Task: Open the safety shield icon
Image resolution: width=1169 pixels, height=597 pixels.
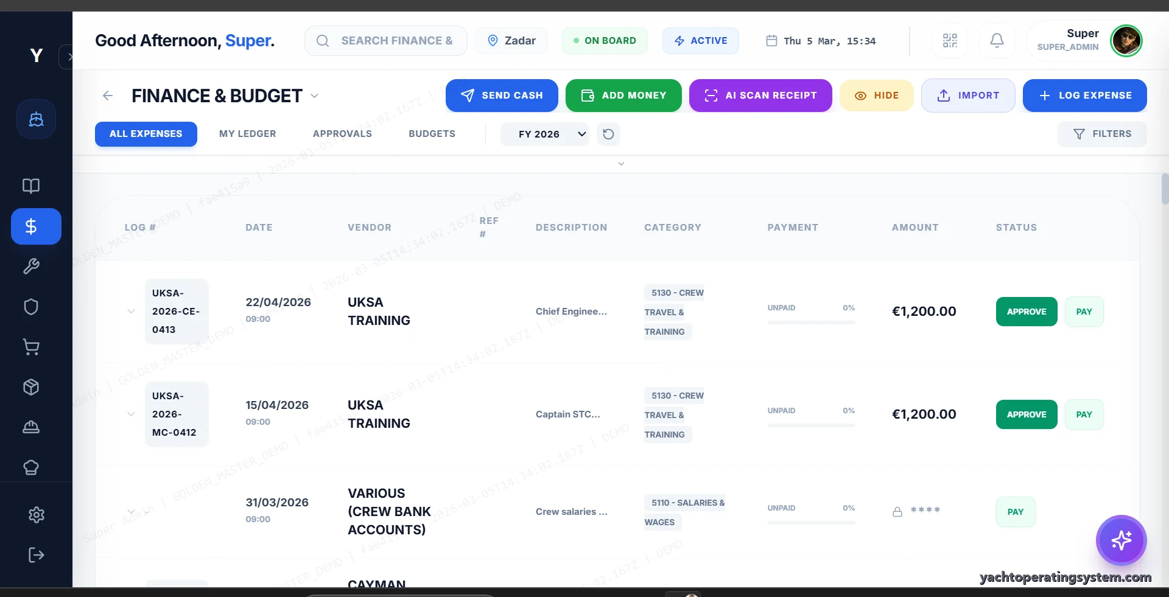Action: point(30,307)
